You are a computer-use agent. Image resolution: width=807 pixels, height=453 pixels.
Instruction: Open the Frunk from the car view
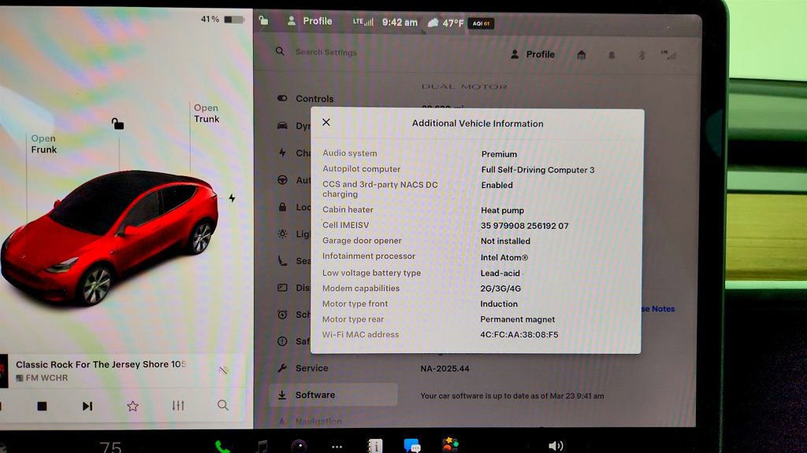(44, 144)
